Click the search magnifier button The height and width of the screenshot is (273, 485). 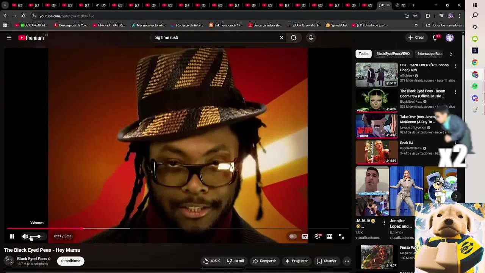[x=294, y=38]
